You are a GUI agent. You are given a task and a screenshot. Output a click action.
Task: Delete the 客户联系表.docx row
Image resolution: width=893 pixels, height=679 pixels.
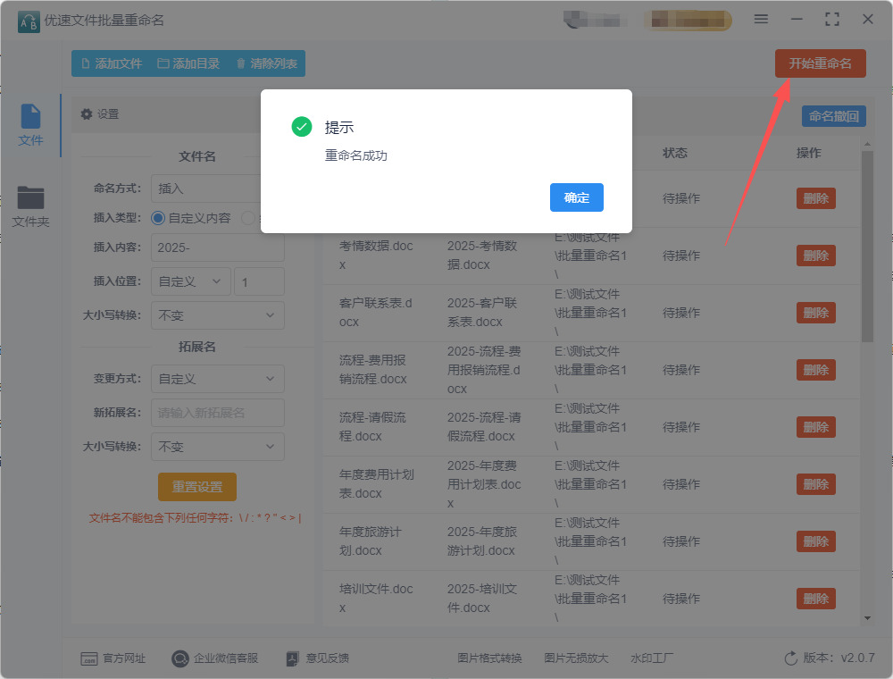pyautogui.click(x=815, y=313)
